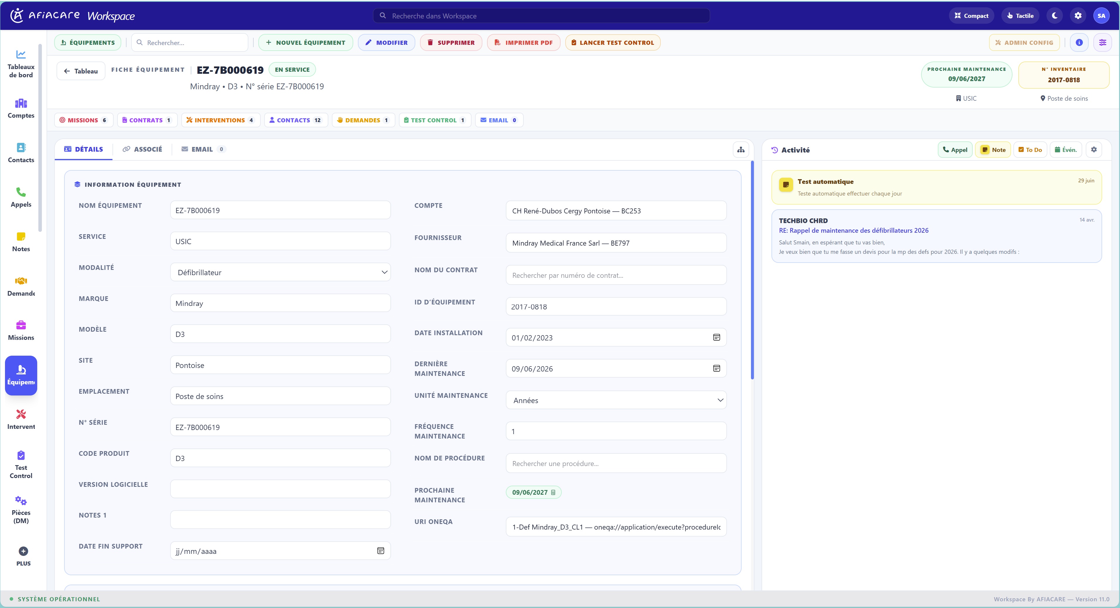Click the Lancer Test Control button
Image resolution: width=1120 pixels, height=608 pixels.
click(x=613, y=42)
